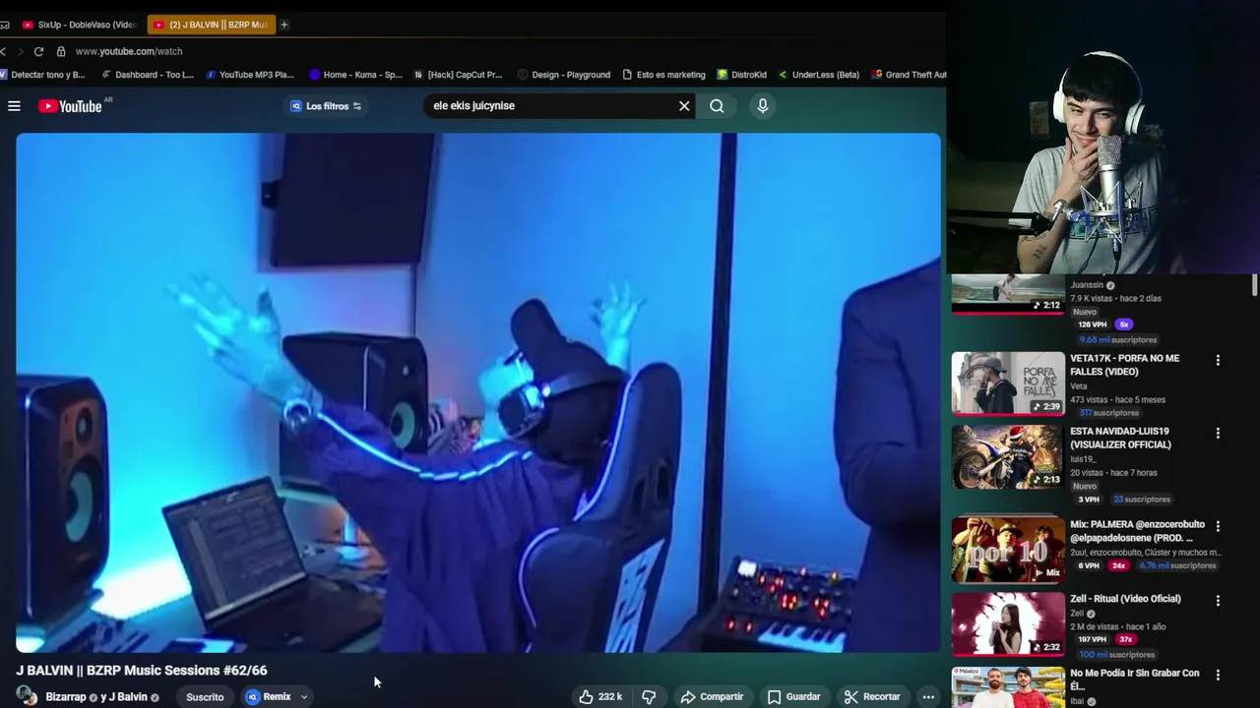
Task: Click the magnifier search button
Action: click(717, 106)
